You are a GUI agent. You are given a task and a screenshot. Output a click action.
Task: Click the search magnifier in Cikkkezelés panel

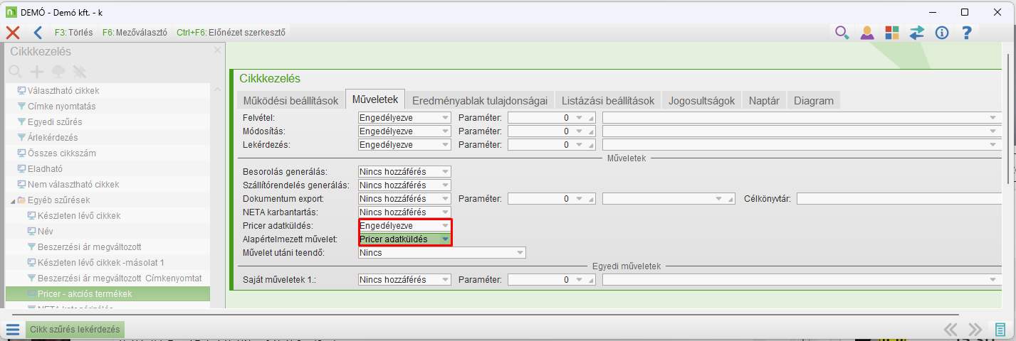point(16,71)
